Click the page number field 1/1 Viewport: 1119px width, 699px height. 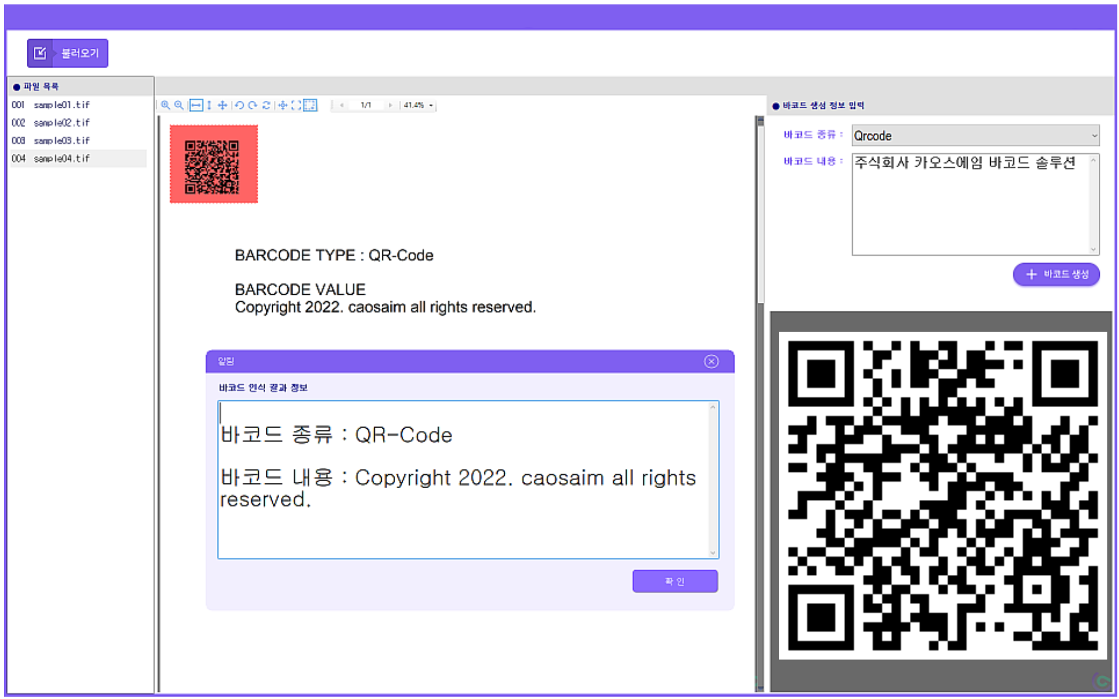tap(366, 105)
